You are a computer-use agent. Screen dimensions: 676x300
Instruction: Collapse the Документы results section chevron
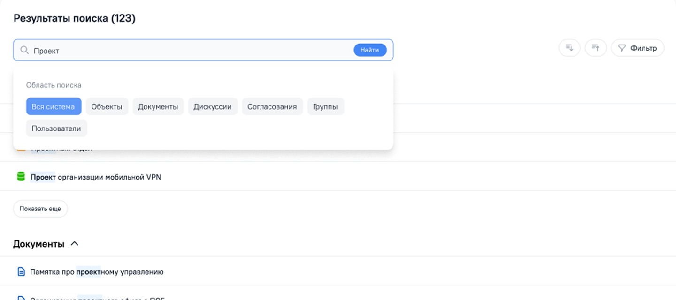point(74,244)
